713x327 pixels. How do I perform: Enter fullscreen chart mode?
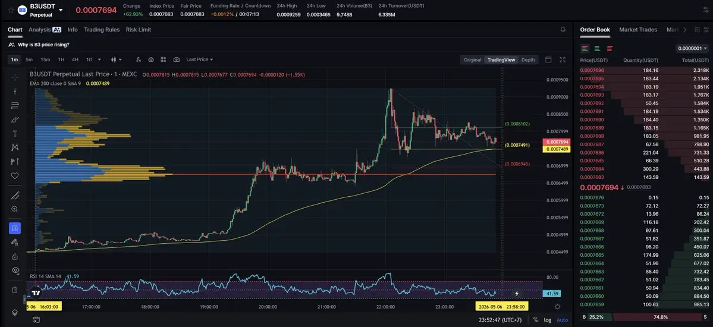click(563, 59)
